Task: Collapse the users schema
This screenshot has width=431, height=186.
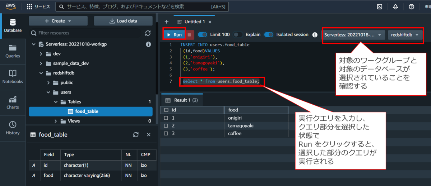Action: point(48,92)
